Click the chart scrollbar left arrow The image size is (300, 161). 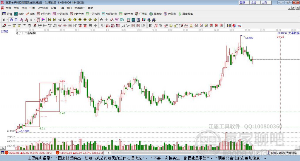pos(109,153)
